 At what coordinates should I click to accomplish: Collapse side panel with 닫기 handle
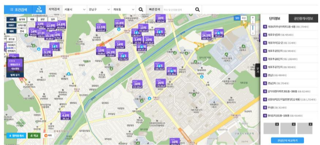[x=258, y=70]
